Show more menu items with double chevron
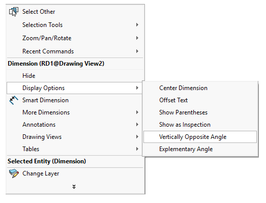This screenshot has width=266, height=203. tap(74, 187)
